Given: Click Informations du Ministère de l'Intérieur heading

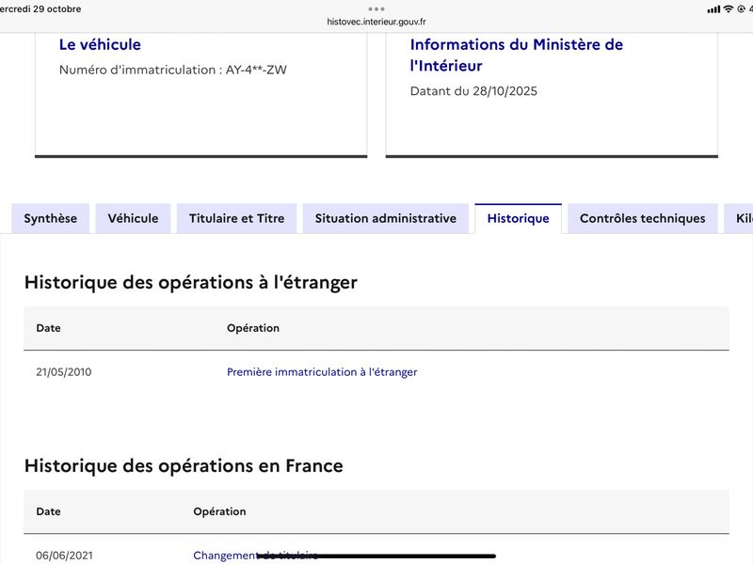Looking at the screenshot, I should point(516,55).
